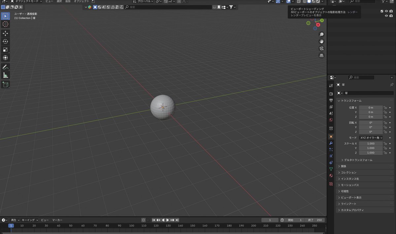Expand the インスタンス化 panel
The image size is (396, 234).
tap(365, 179)
